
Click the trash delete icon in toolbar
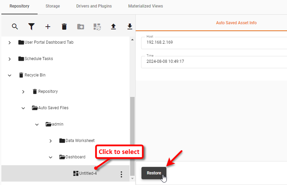coord(64,27)
